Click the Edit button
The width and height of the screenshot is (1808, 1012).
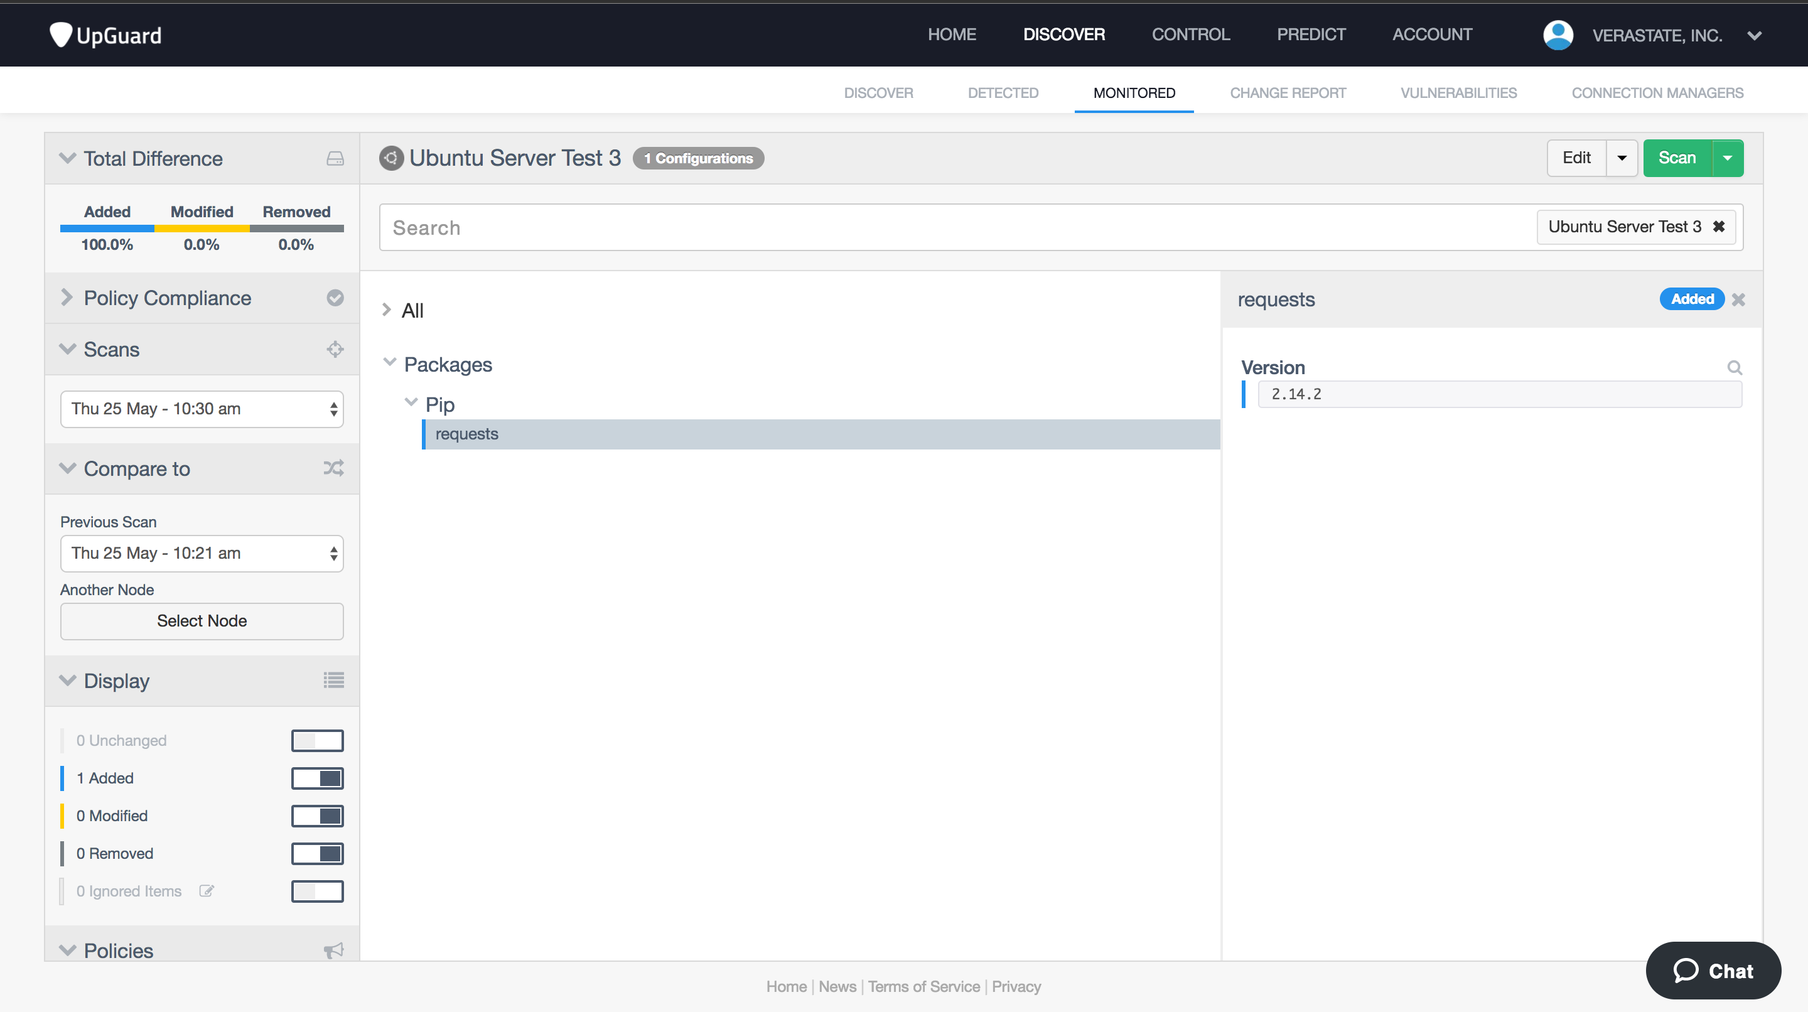click(1576, 158)
